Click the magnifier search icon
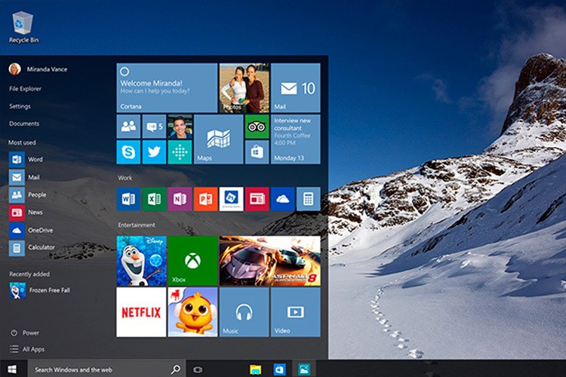Viewport: 566px width, 377px height. (x=175, y=369)
